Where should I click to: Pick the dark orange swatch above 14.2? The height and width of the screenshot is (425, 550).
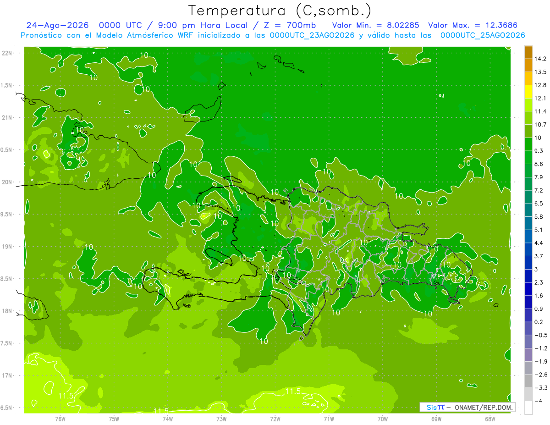coord(528,52)
